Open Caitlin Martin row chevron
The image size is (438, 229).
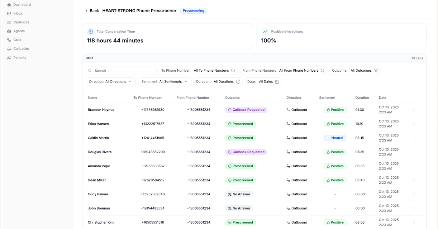tap(414, 138)
